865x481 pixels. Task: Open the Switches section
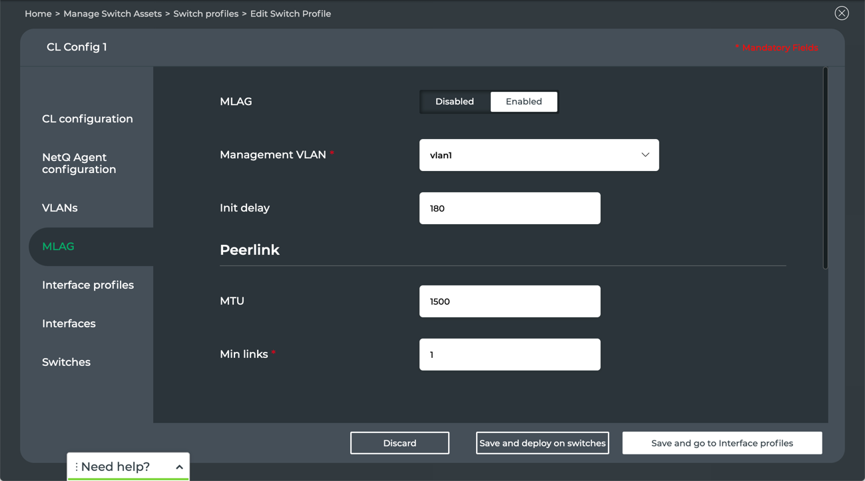[66, 363]
